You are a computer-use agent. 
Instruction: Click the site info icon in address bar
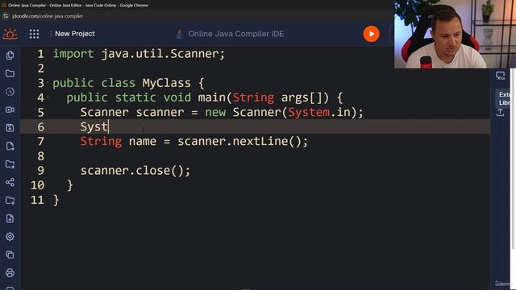pyautogui.click(x=6, y=16)
